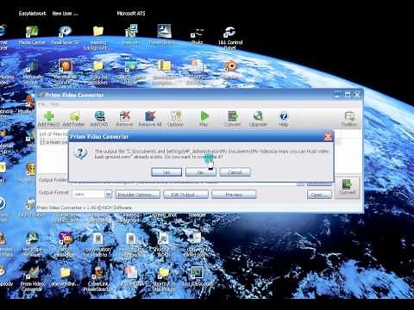Click the large Convert button at bottom right
The height and width of the screenshot is (310, 414).
(x=348, y=188)
